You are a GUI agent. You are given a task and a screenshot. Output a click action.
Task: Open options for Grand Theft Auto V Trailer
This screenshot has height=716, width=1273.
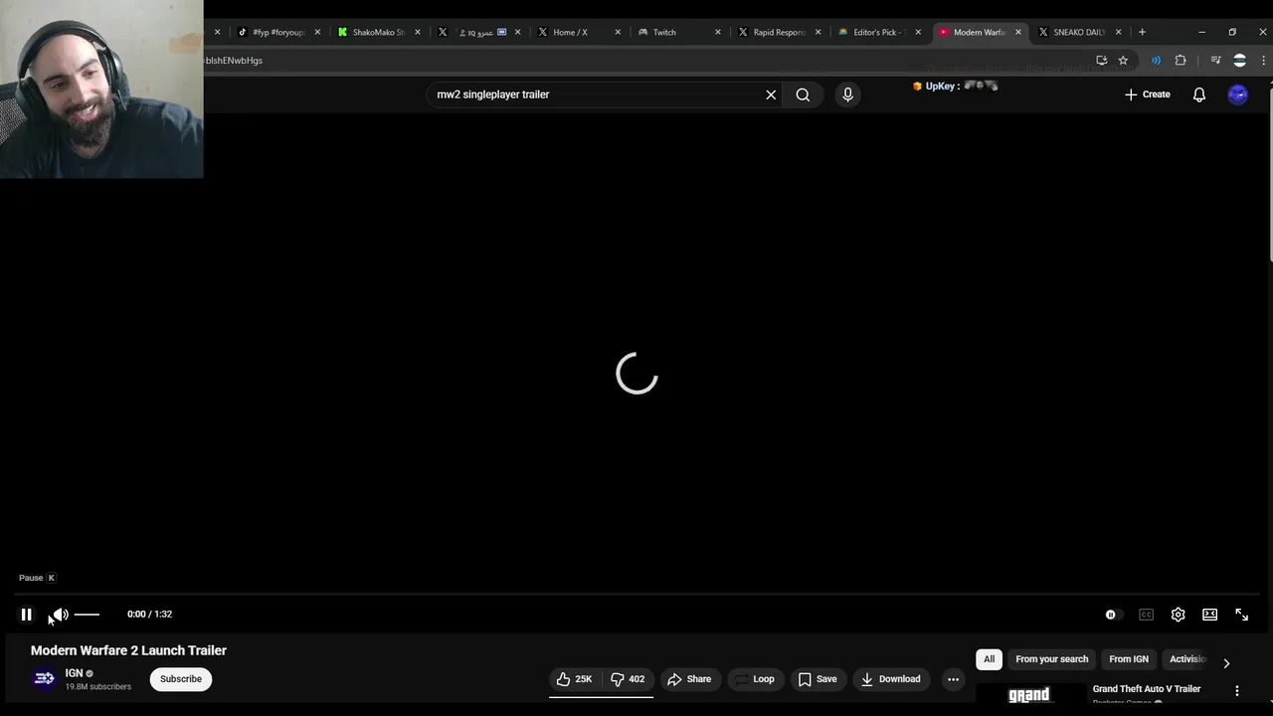pos(1237,690)
